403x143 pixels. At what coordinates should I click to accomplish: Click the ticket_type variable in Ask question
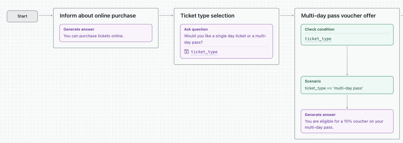click(204, 52)
